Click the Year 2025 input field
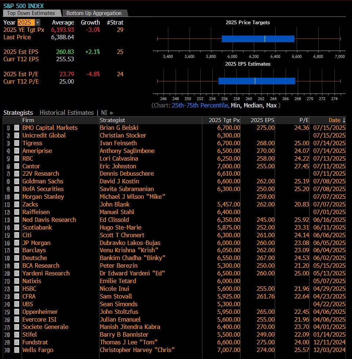Screen dimensions: 352x359 point(26,22)
